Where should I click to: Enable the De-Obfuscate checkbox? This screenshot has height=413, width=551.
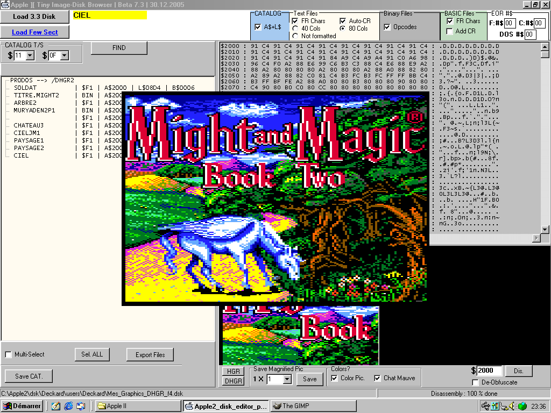point(476,382)
